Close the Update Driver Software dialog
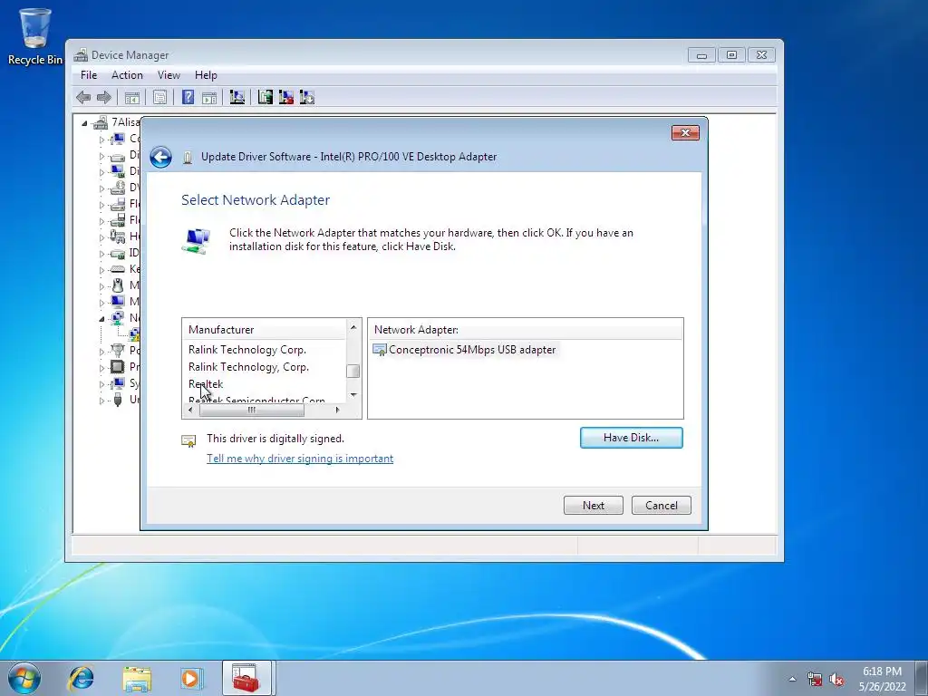928x696 pixels. point(685,132)
